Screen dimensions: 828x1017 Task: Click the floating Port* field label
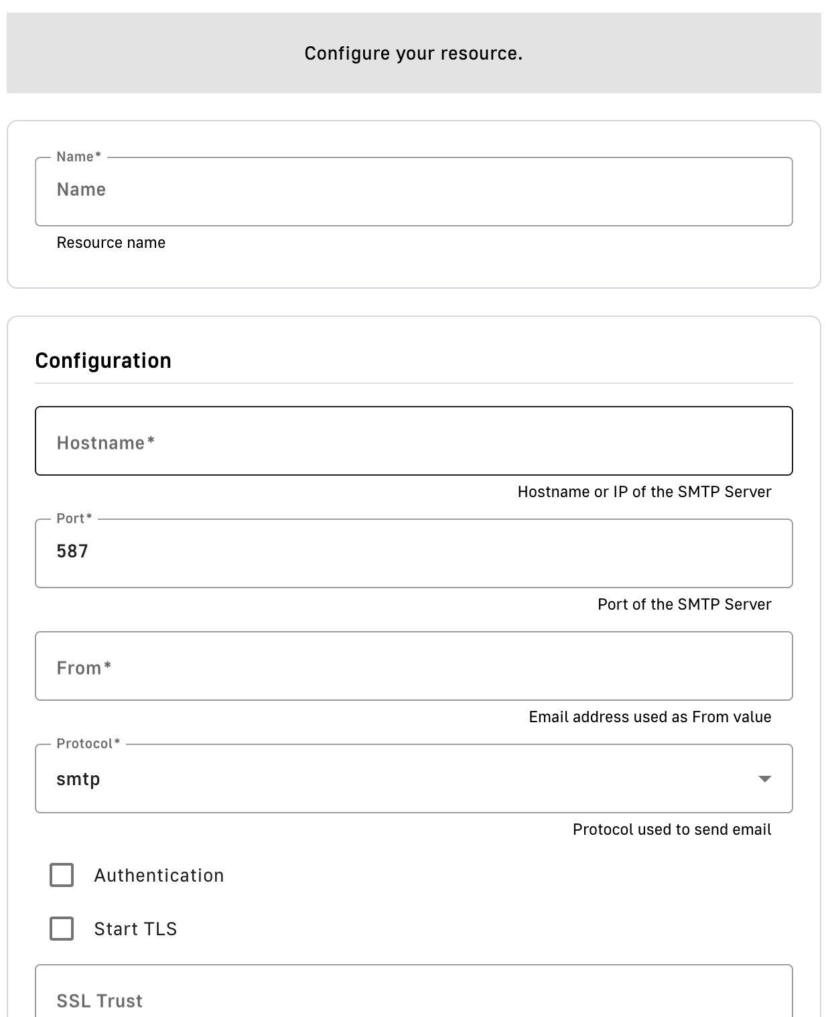[74, 519]
